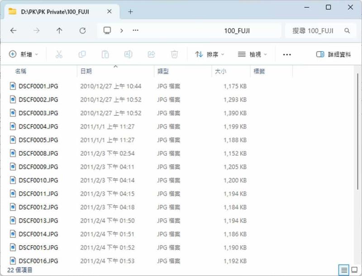Select file DSCF0008.JPG
Screen dimensions: 362x276
(x=38, y=153)
